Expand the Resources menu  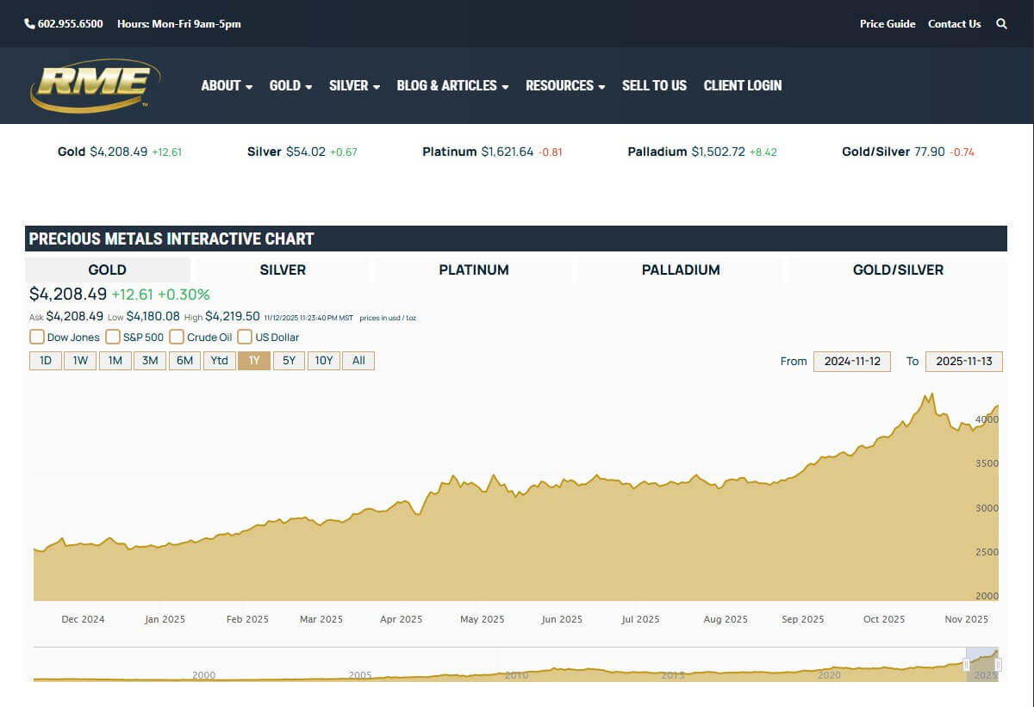tap(565, 85)
